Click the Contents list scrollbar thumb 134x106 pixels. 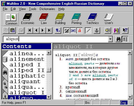pyautogui.click(x=49, y=70)
